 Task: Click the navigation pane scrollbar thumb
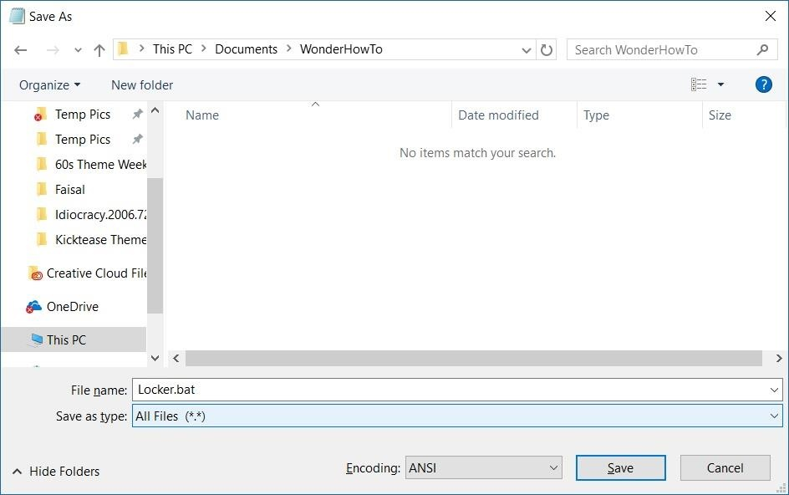[x=155, y=246]
